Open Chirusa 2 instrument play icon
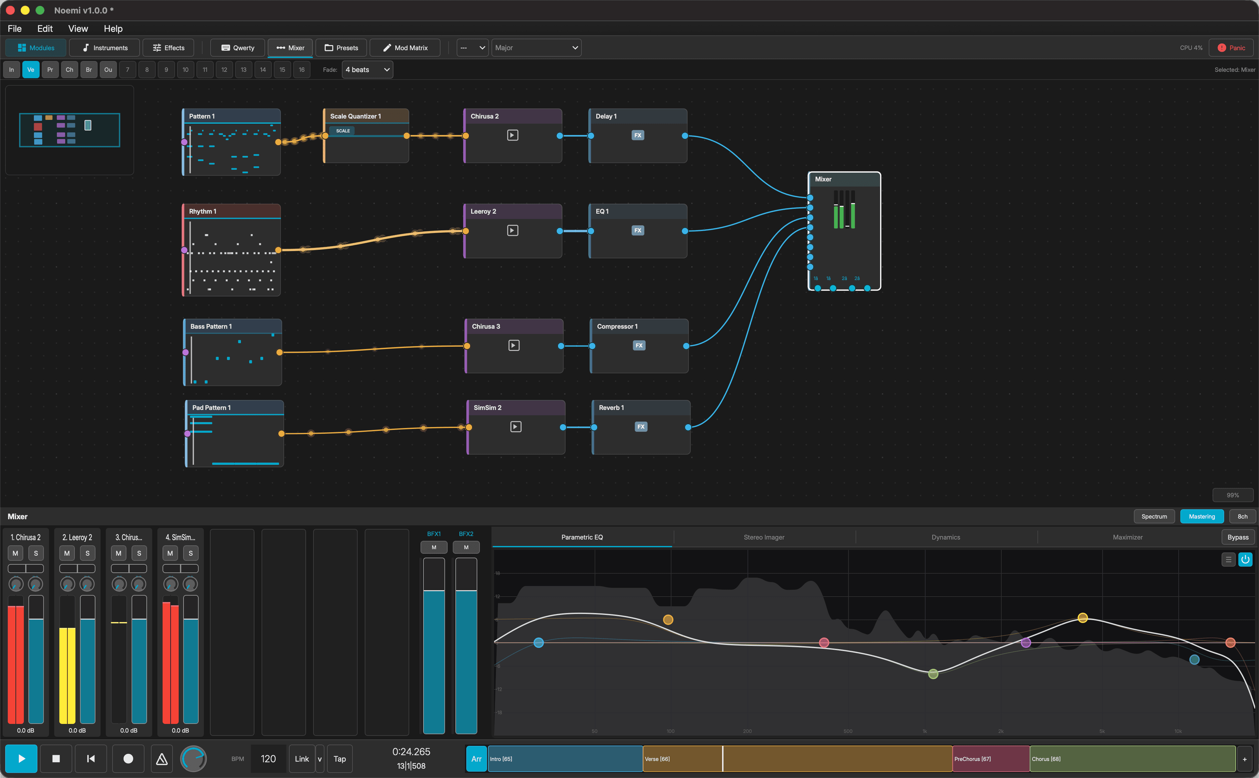This screenshot has height=778, width=1259. click(x=512, y=135)
